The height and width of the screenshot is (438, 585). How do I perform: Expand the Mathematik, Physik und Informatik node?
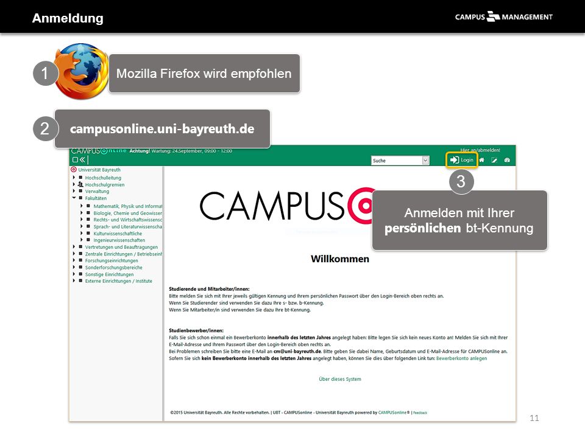tap(81, 206)
